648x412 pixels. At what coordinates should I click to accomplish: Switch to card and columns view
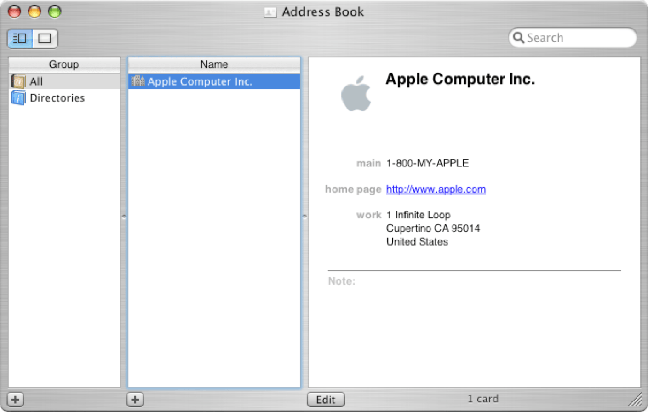(x=20, y=38)
